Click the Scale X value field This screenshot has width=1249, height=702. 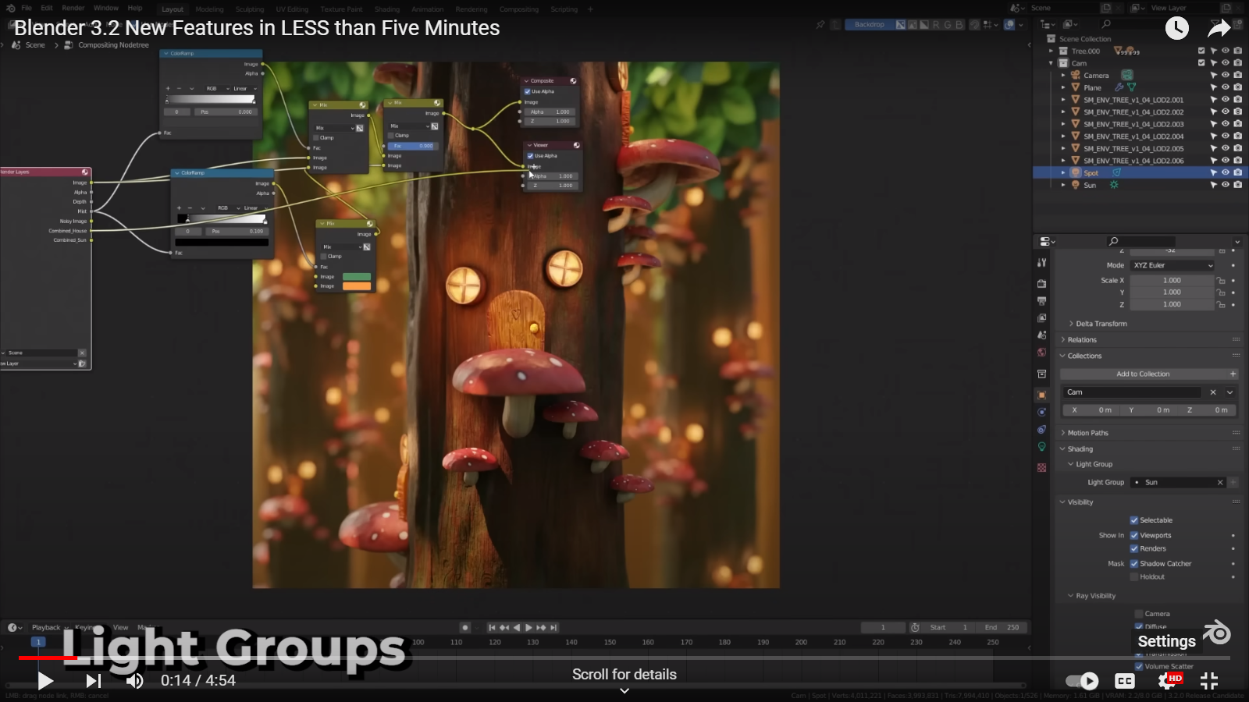pos(1172,280)
